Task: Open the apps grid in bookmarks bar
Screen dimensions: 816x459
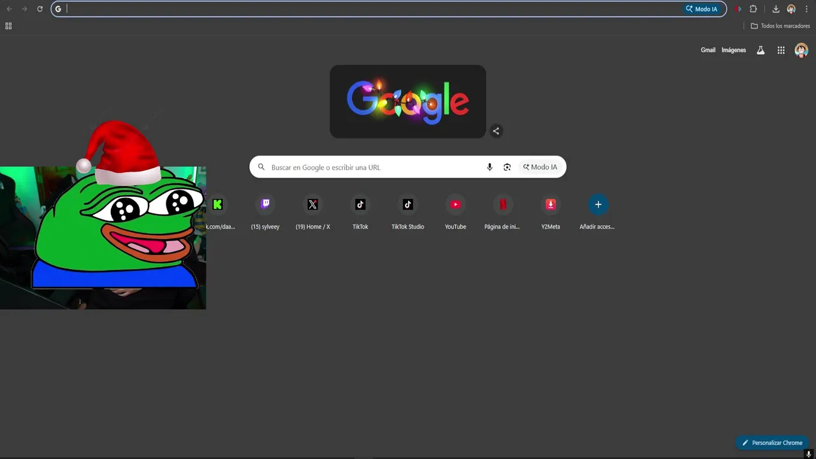Action: [8, 26]
